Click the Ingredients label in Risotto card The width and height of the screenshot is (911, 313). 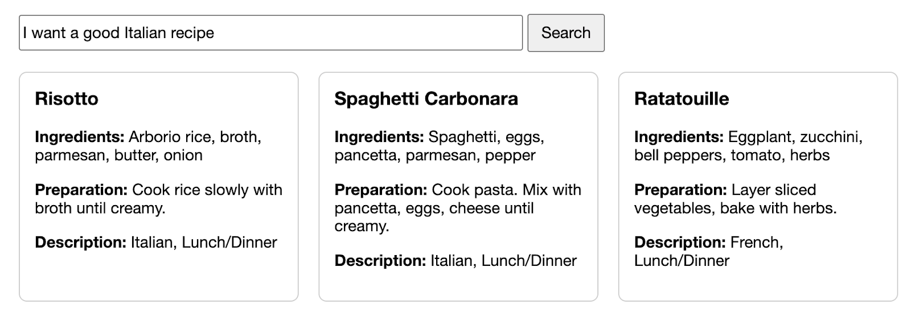(x=79, y=137)
